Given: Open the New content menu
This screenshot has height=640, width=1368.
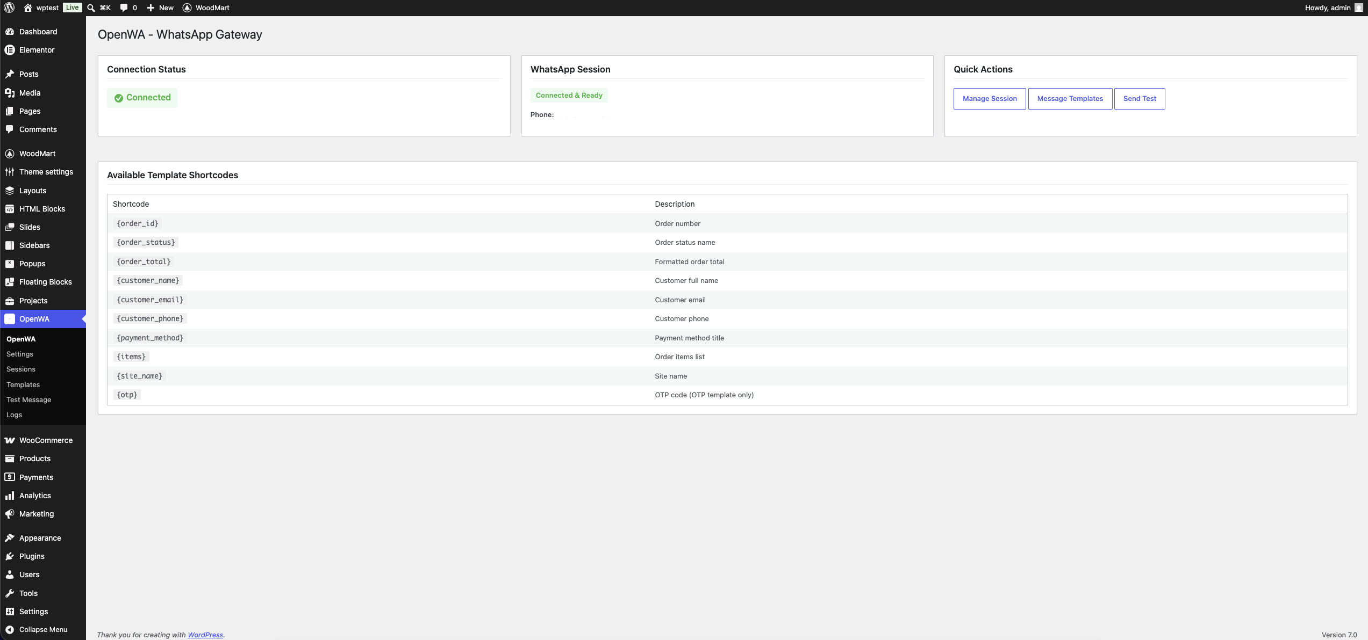Looking at the screenshot, I should click(x=160, y=8).
